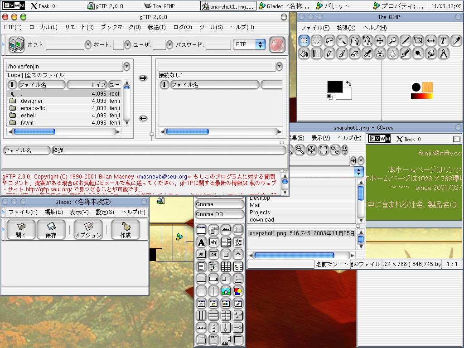
Task: Open gFTP 転送(T) menu
Action: point(156,27)
